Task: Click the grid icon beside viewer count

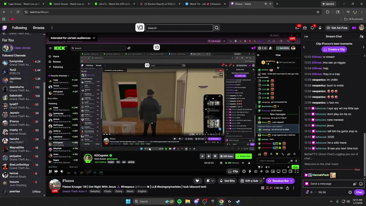Action: click(262, 188)
